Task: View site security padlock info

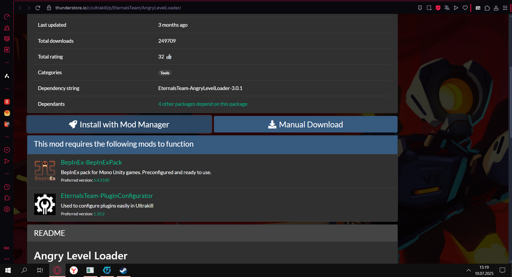Action: (49, 8)
